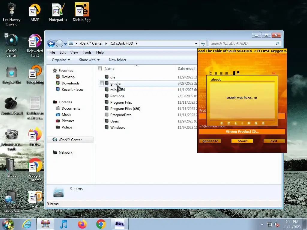
Task: Sort by the Date modified column header
Action: [x=187, y=69]
